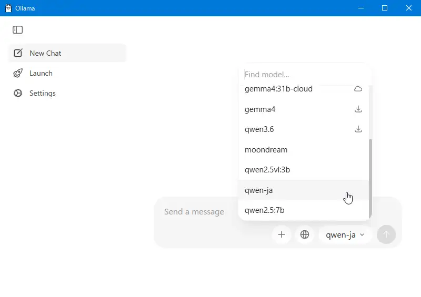Viewport: 421px width, 297px height.
Task: Click the Ollama llama logo in title bar
Action: tap(8, 8)
